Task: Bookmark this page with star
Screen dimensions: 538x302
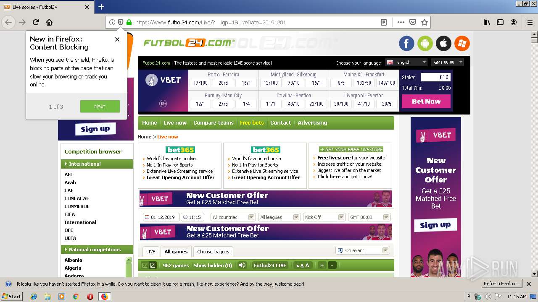Action: (425, 22)
